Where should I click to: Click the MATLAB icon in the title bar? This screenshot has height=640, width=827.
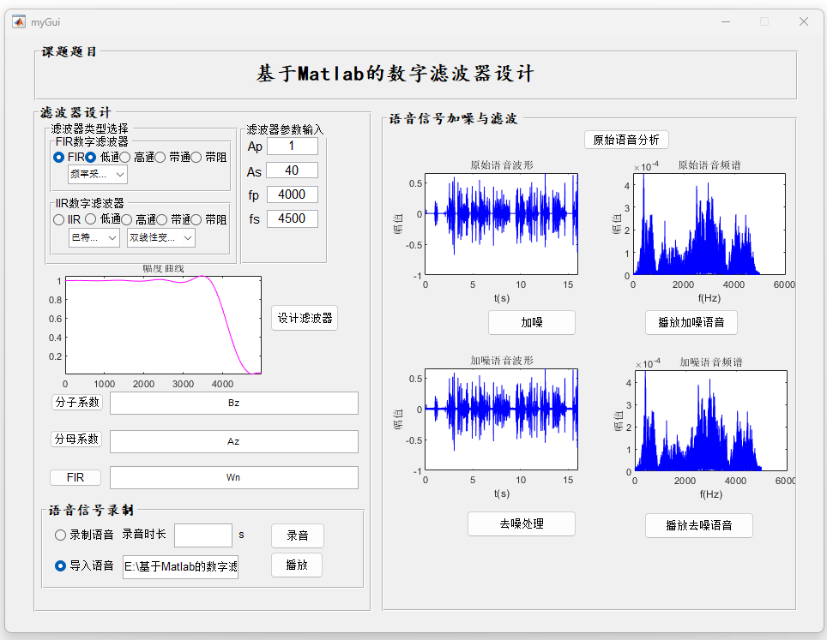coord(19,21)
